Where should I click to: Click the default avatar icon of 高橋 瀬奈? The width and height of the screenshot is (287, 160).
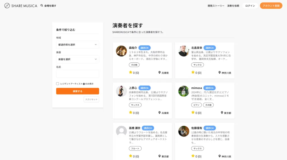[x=121, y=131]
